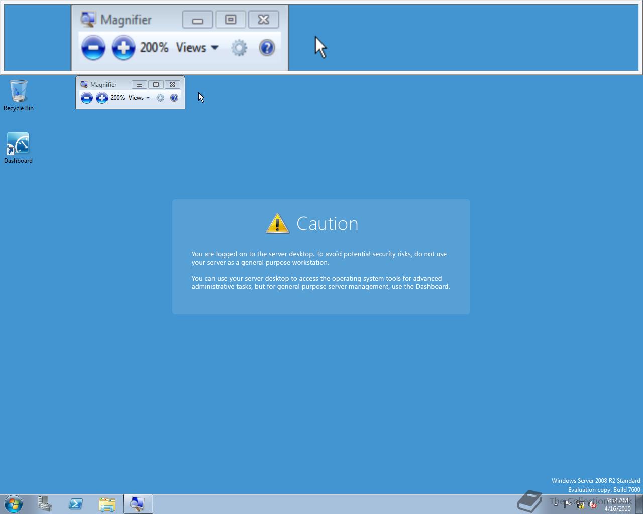Screen dimensions: 643x514
Task: Select the Recycle Bin desktop icon
Action: (19, 95)
